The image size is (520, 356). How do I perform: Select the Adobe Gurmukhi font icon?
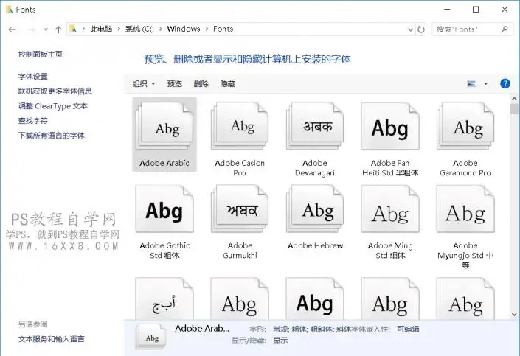click(240, 209)
